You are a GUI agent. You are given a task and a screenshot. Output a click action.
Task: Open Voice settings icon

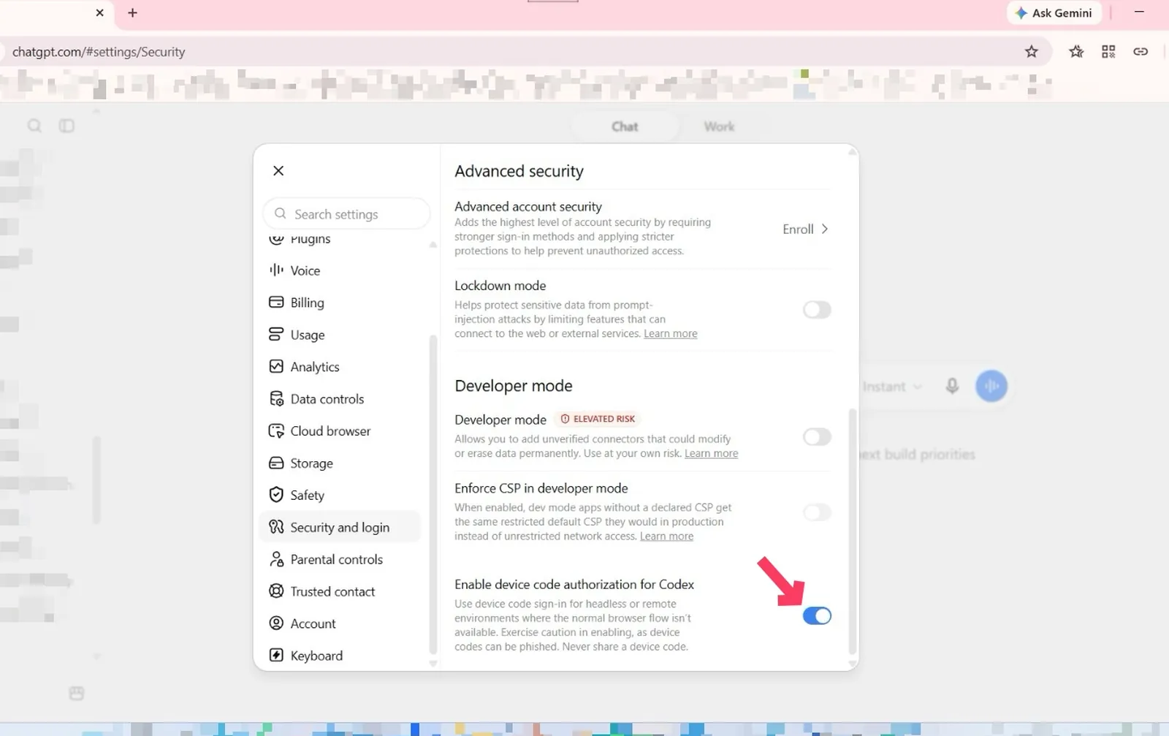[276, 270]
